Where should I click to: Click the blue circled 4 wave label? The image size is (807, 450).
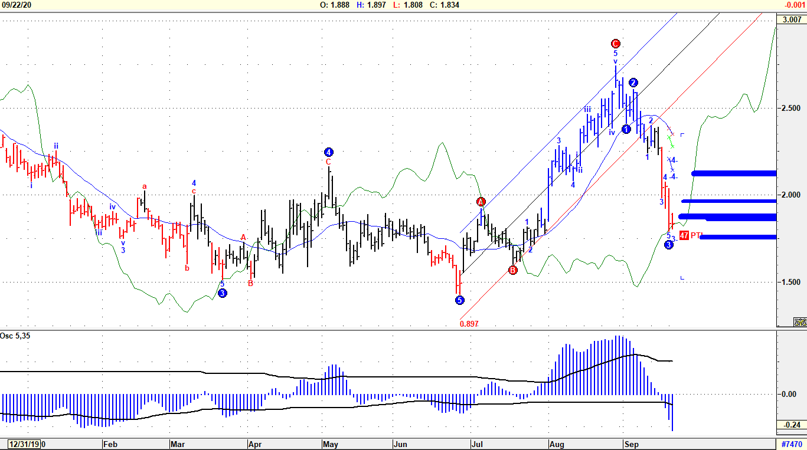click(x=329, y=152)
